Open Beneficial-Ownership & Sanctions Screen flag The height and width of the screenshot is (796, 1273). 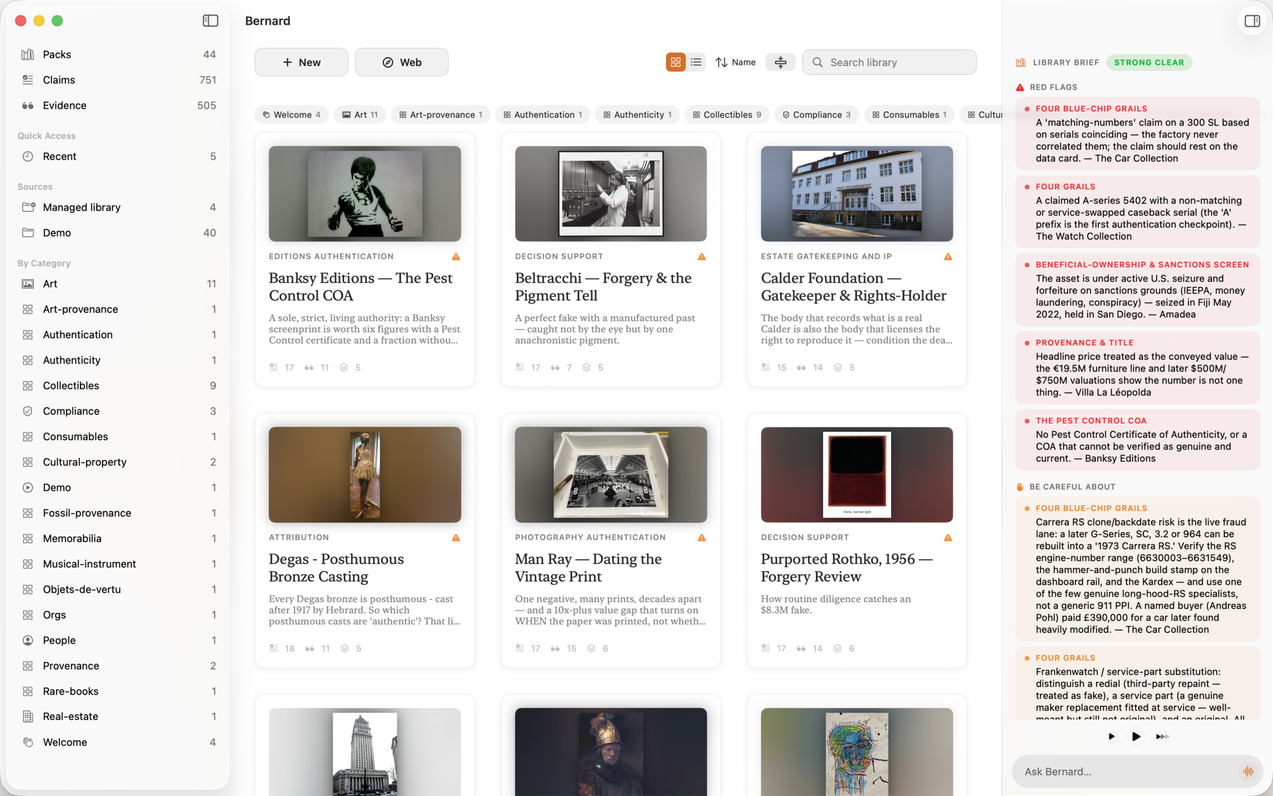point(1138,289)
